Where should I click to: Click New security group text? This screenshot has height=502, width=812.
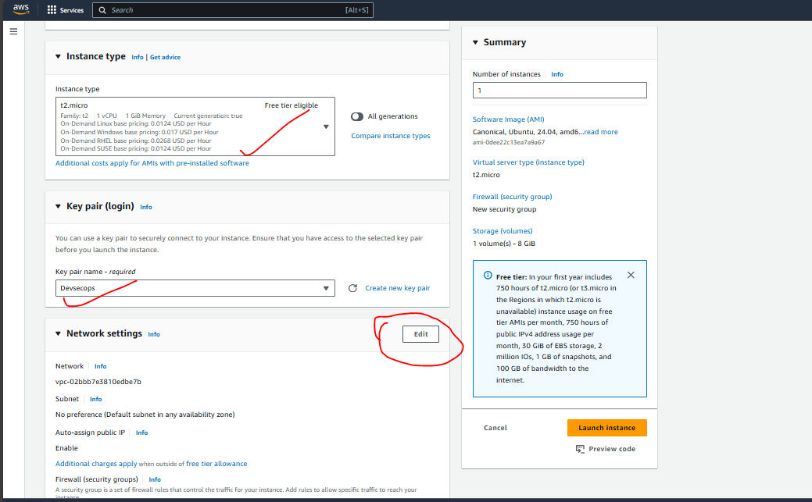(504, 209)
